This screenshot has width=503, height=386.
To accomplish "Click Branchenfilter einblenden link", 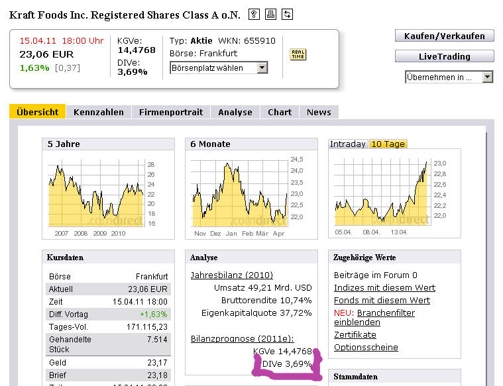I will (374, 317).
